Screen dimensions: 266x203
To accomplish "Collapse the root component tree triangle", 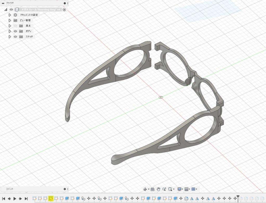I will click(6, 10).
